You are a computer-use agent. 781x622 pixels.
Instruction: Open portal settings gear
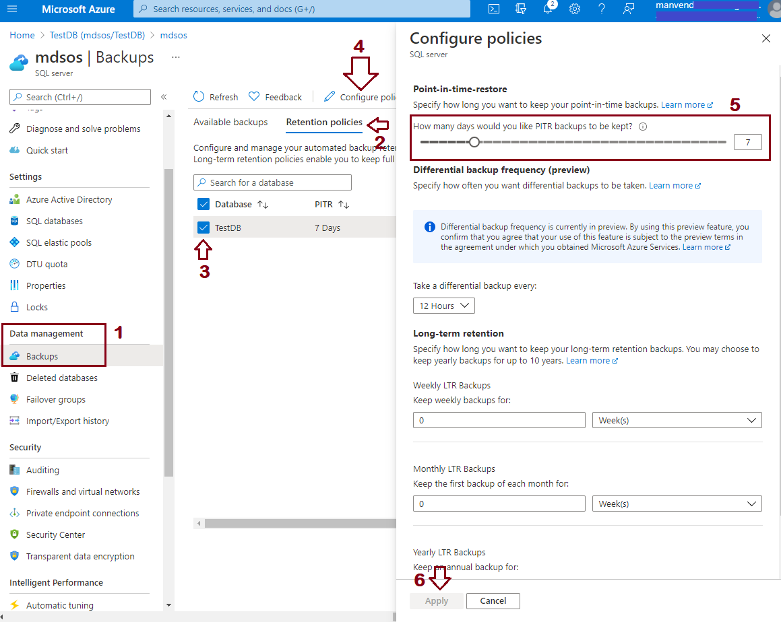[x=575, y=9]
